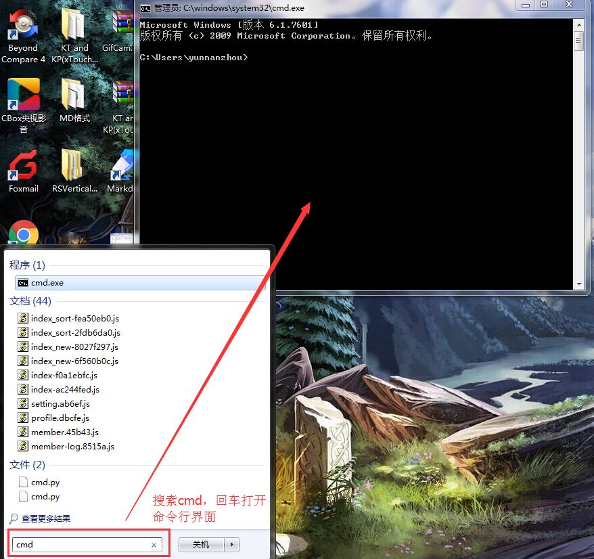Viewport: 594px width, 559px height.
Task: Click inside the cmd console area
Action: 356,154
